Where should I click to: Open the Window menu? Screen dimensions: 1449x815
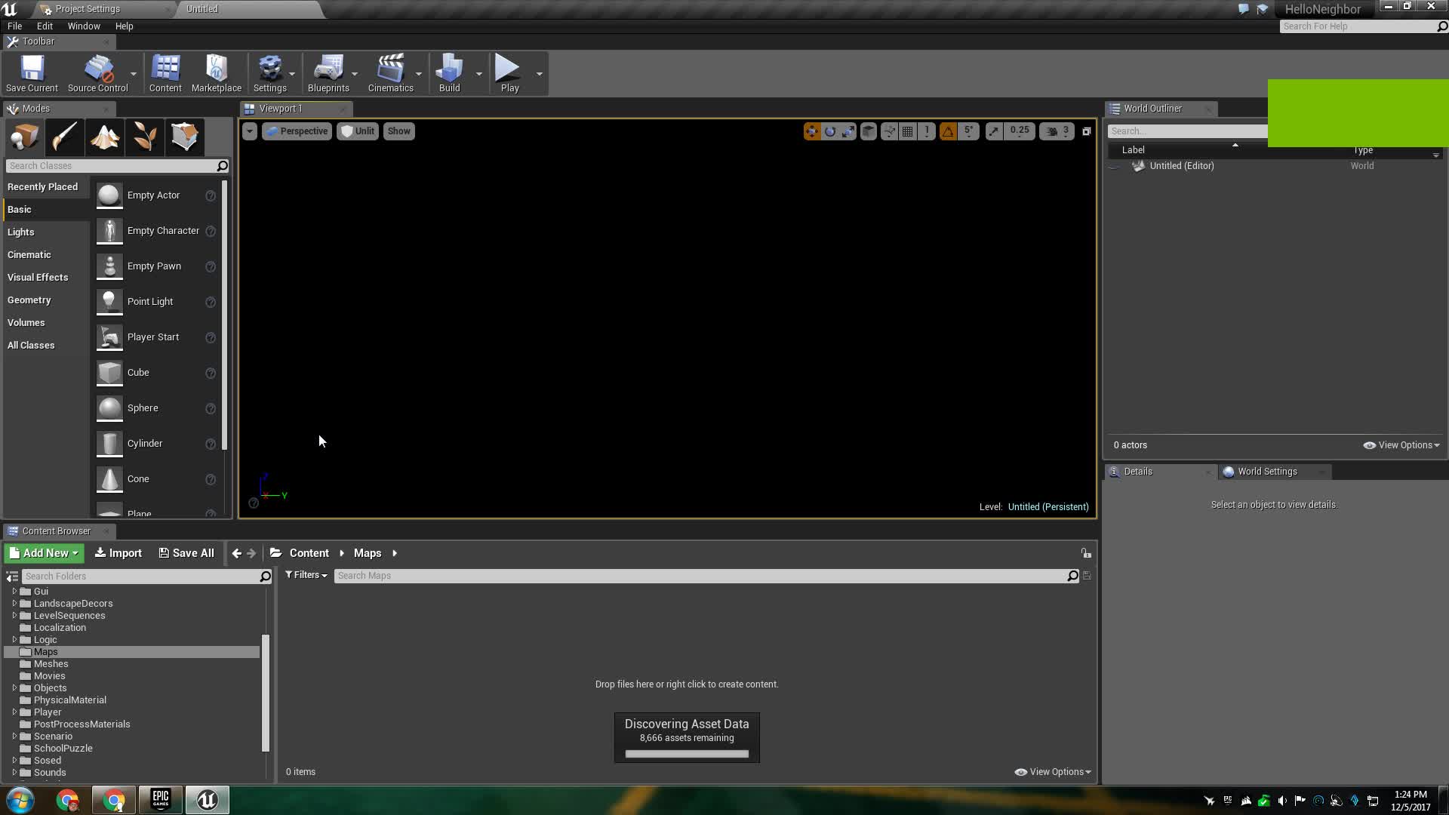click(x=84, y=26)
